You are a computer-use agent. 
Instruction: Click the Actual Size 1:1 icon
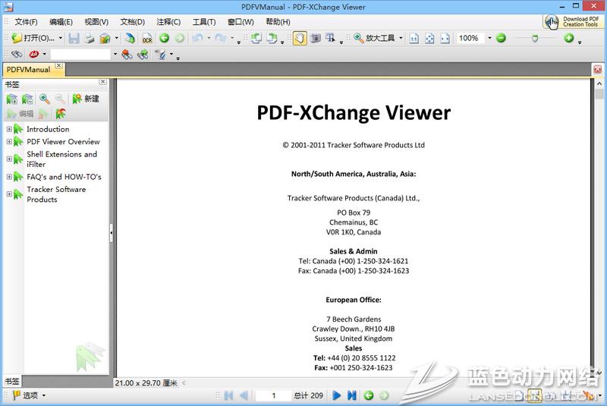(x=414, y=38)
